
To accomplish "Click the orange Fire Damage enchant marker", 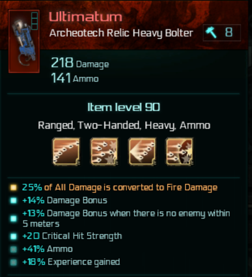I will (x=13, y=187).
